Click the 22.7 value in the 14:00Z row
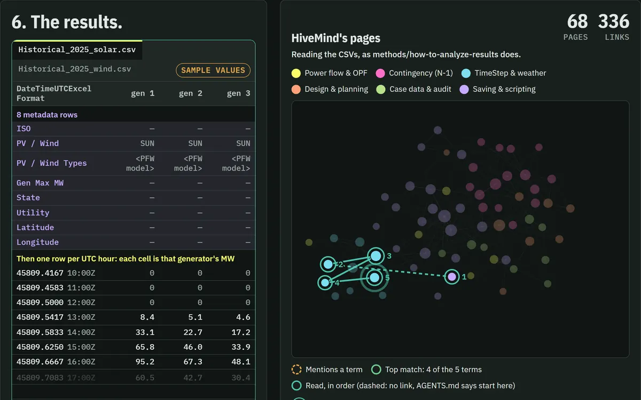Screen dimensions: 641x400 193,332
